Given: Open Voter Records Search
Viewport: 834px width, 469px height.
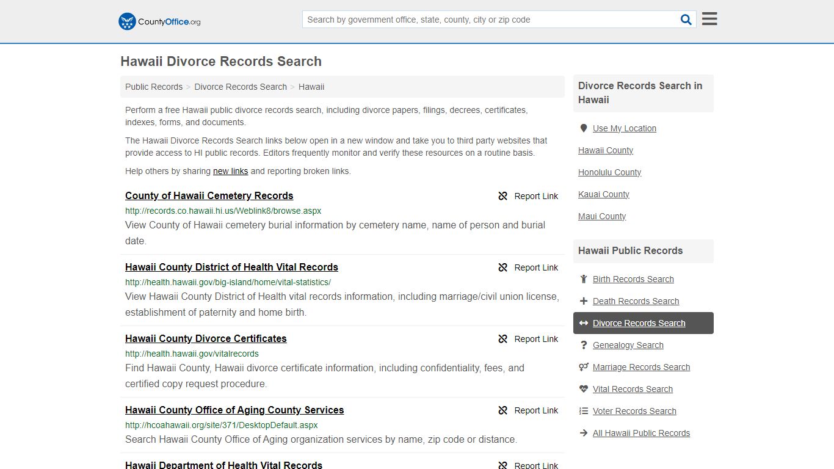Looking at the screenshot, I should pos(634,411).
